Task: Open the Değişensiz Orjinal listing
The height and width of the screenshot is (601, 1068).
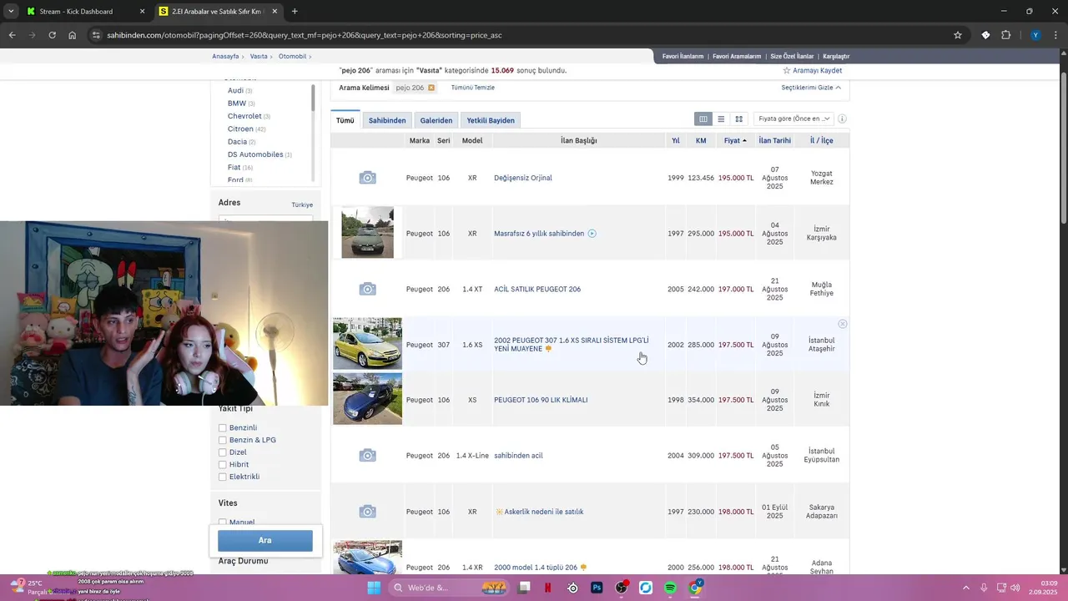Action: point(523,178)
